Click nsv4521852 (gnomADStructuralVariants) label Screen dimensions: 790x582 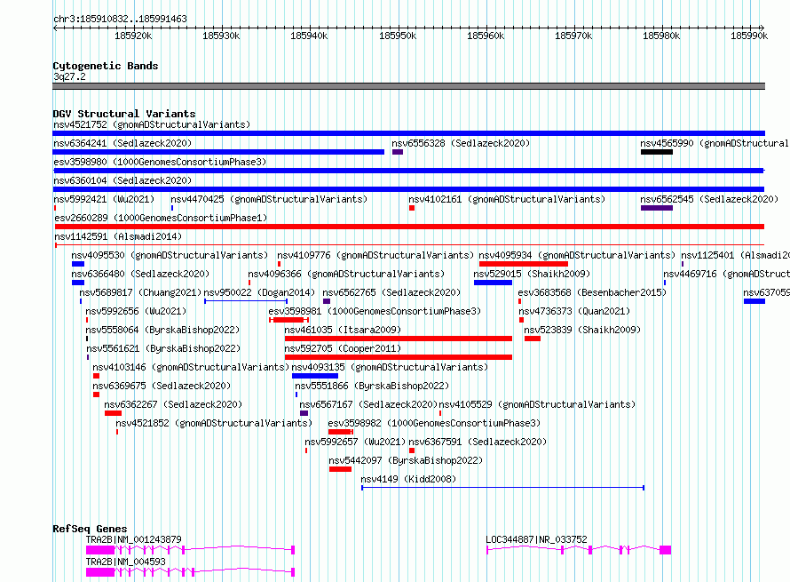(x=214, y=423)
